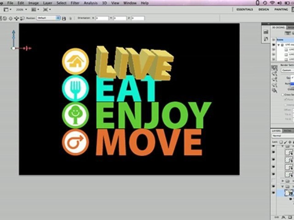The width and height of the screenshot is (294, 220).
Task: Click the Orientation Y input field
Action: (120, 18)
